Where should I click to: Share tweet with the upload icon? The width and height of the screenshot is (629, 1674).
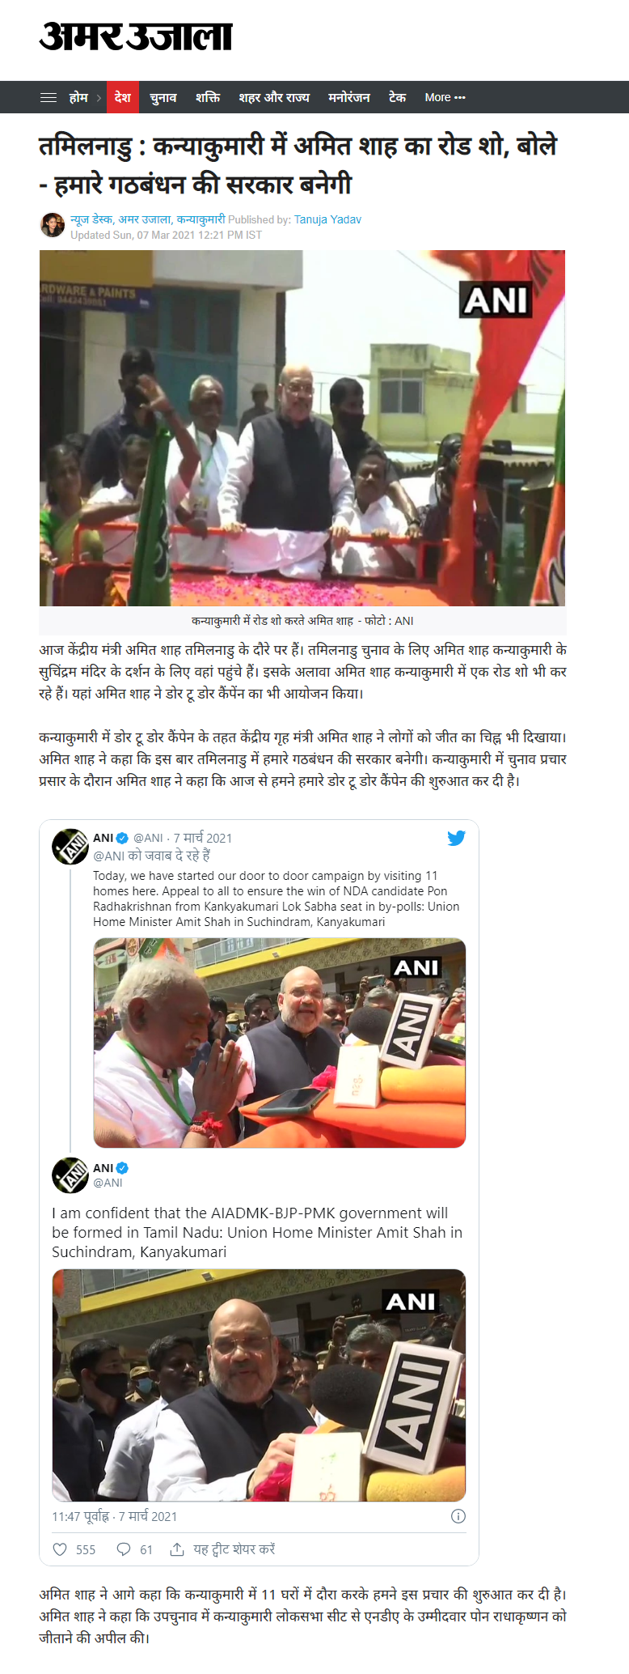(177, 1549)
